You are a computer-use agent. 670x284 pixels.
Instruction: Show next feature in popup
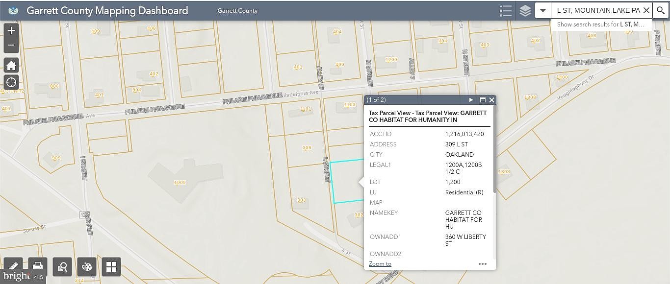[x=471, y=100]
